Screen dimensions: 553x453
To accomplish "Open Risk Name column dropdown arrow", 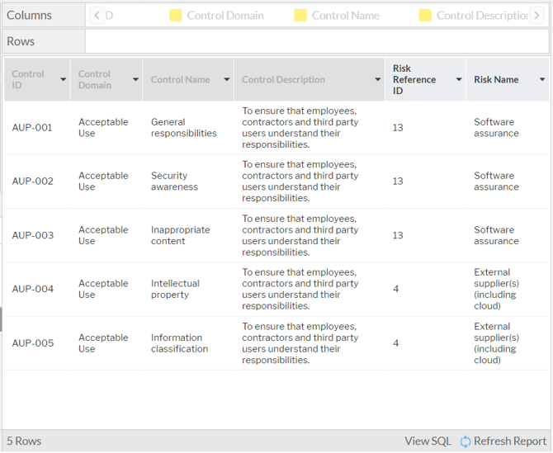I will (542, 80).
